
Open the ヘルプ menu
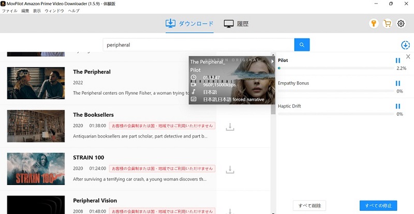pyautogui.click(x=73, y=11)
